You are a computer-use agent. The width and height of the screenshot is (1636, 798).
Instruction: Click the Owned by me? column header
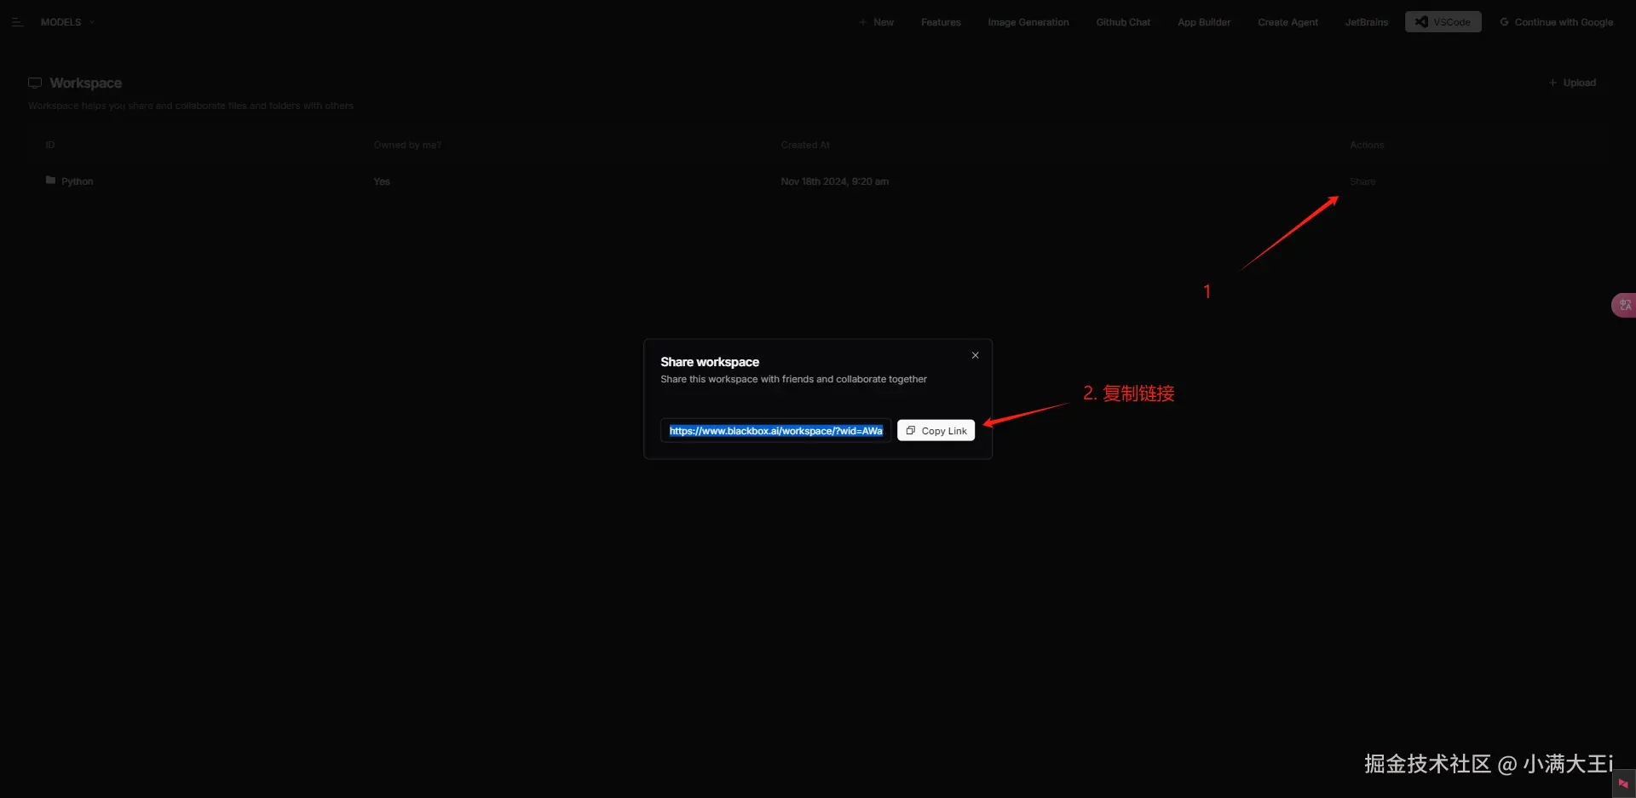(x=407, y=145)
